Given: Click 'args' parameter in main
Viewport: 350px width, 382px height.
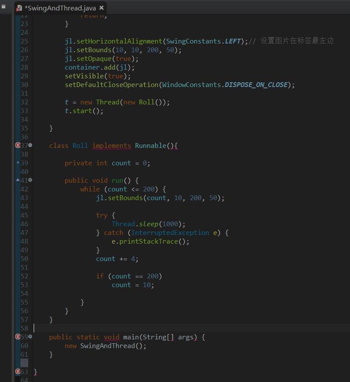Looking at the screenshot, I should tap(186, 337).
